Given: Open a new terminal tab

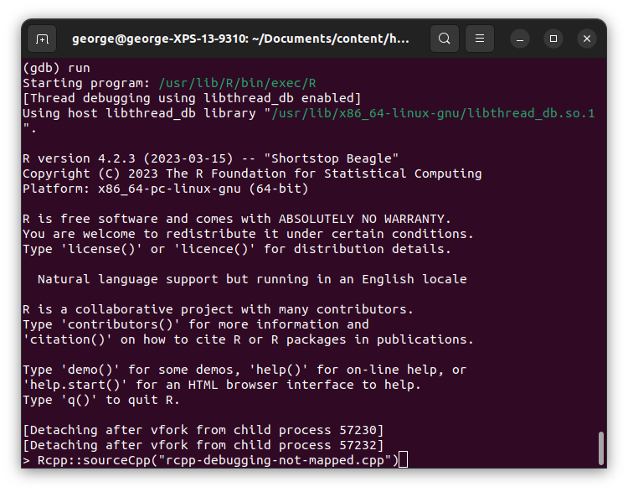Looking at the screenshot, I should [42, 39].
